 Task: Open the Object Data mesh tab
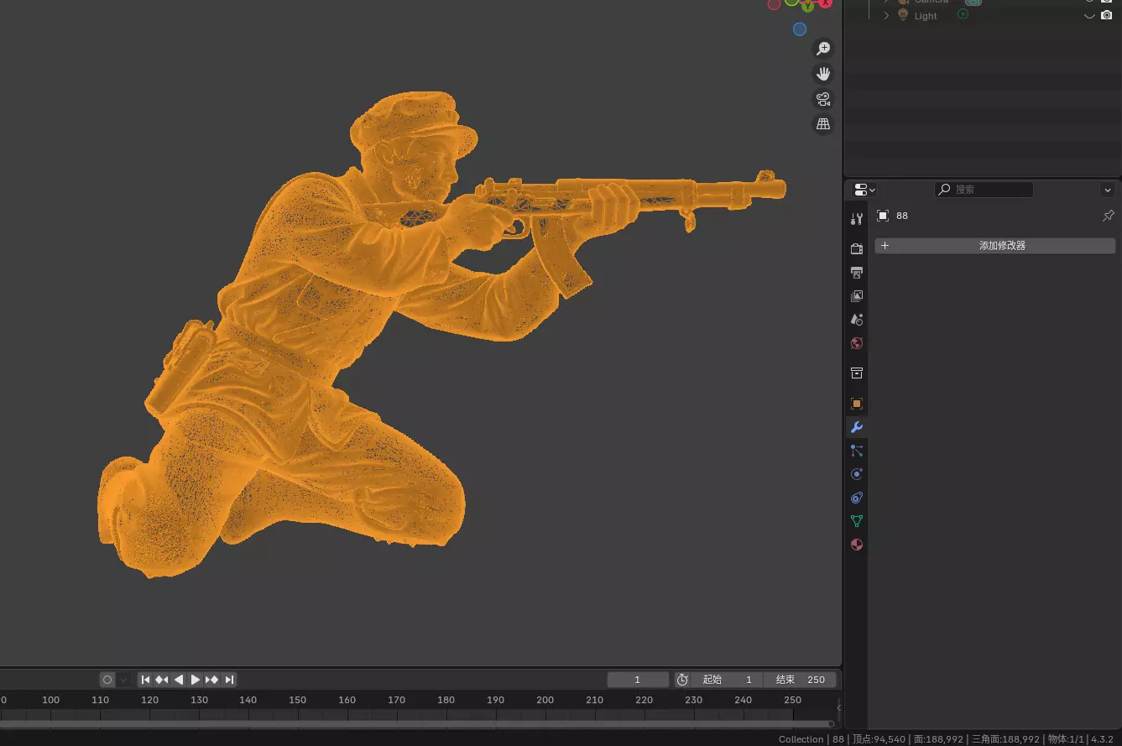click(856, 521)
